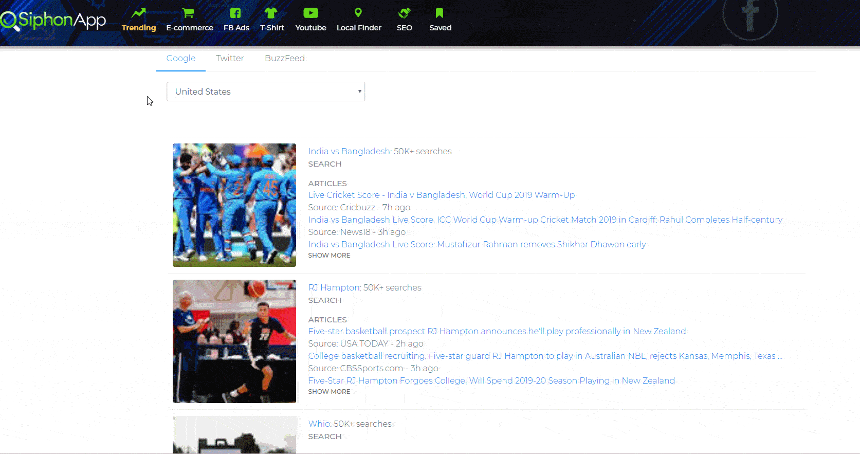Image resolution: width=860 pixels, height=454 pixels.
Task: Click the SEO handshake icon
Action: pyautogui.click(x=405, y=13)
